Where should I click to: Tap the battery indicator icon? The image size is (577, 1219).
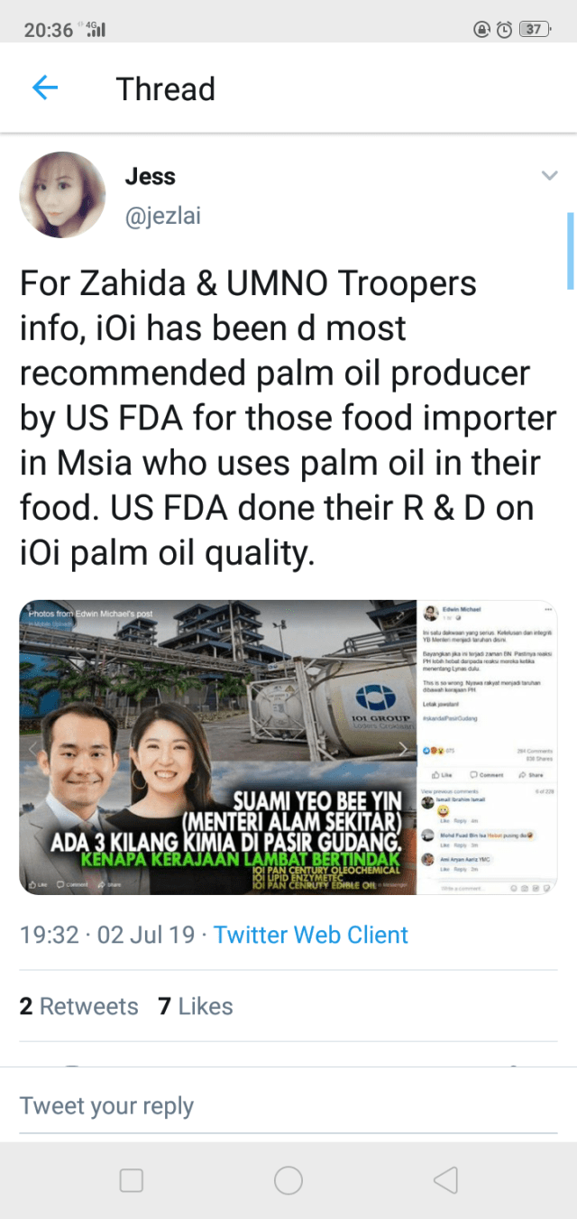(x=536, y=29)
